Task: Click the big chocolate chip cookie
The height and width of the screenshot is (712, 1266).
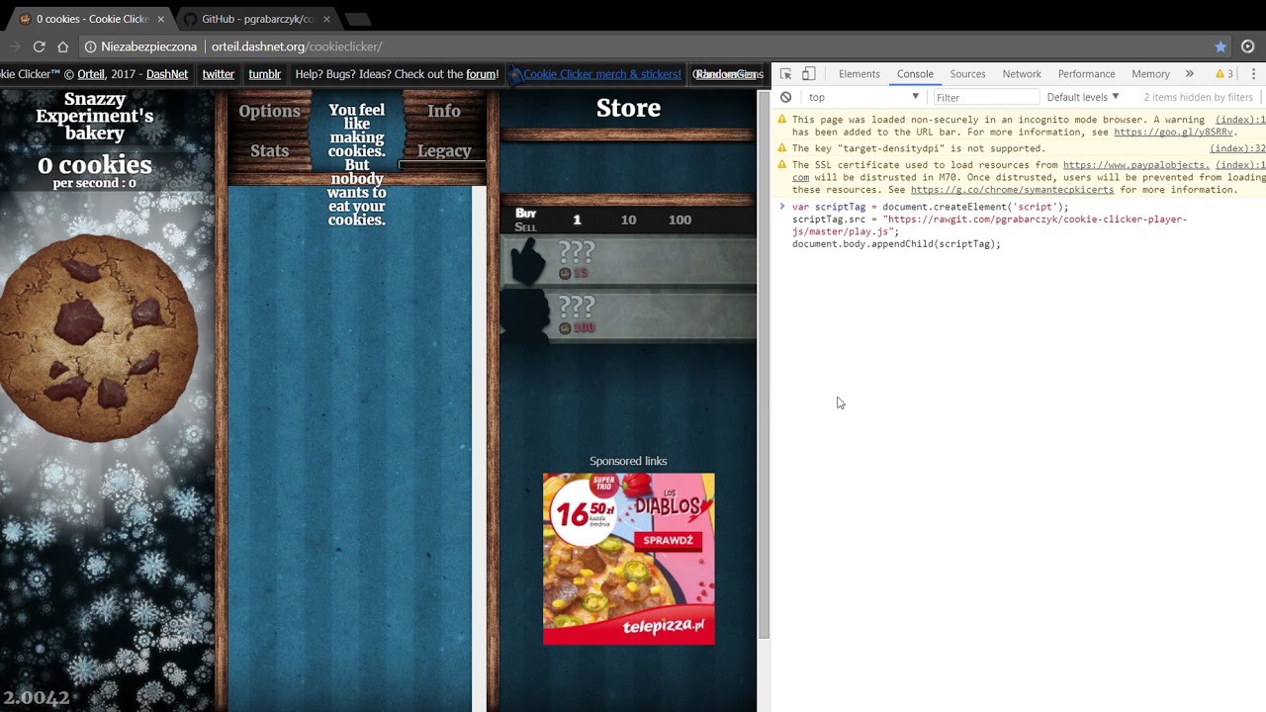Action: click(x=99, y=338)
